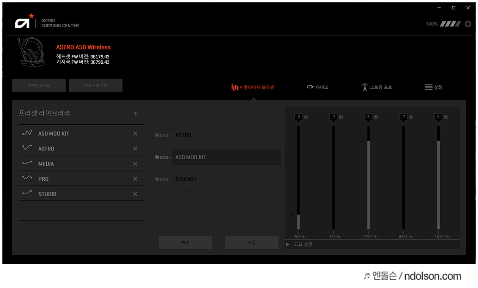Delete STUDIO preset with X

click(135, 194)
